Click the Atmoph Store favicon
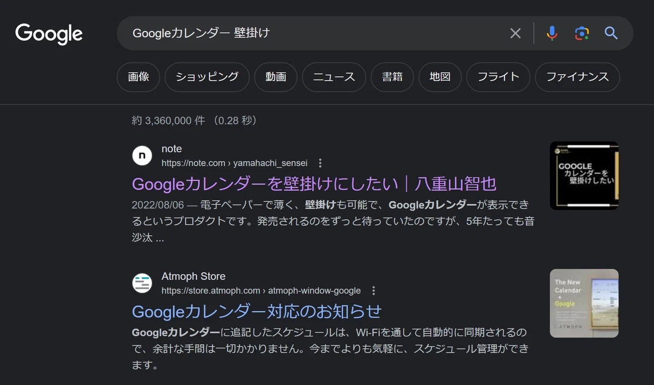The width and height of the screenshot is (654, 385). pyautogui.click(x=142, y=283)
